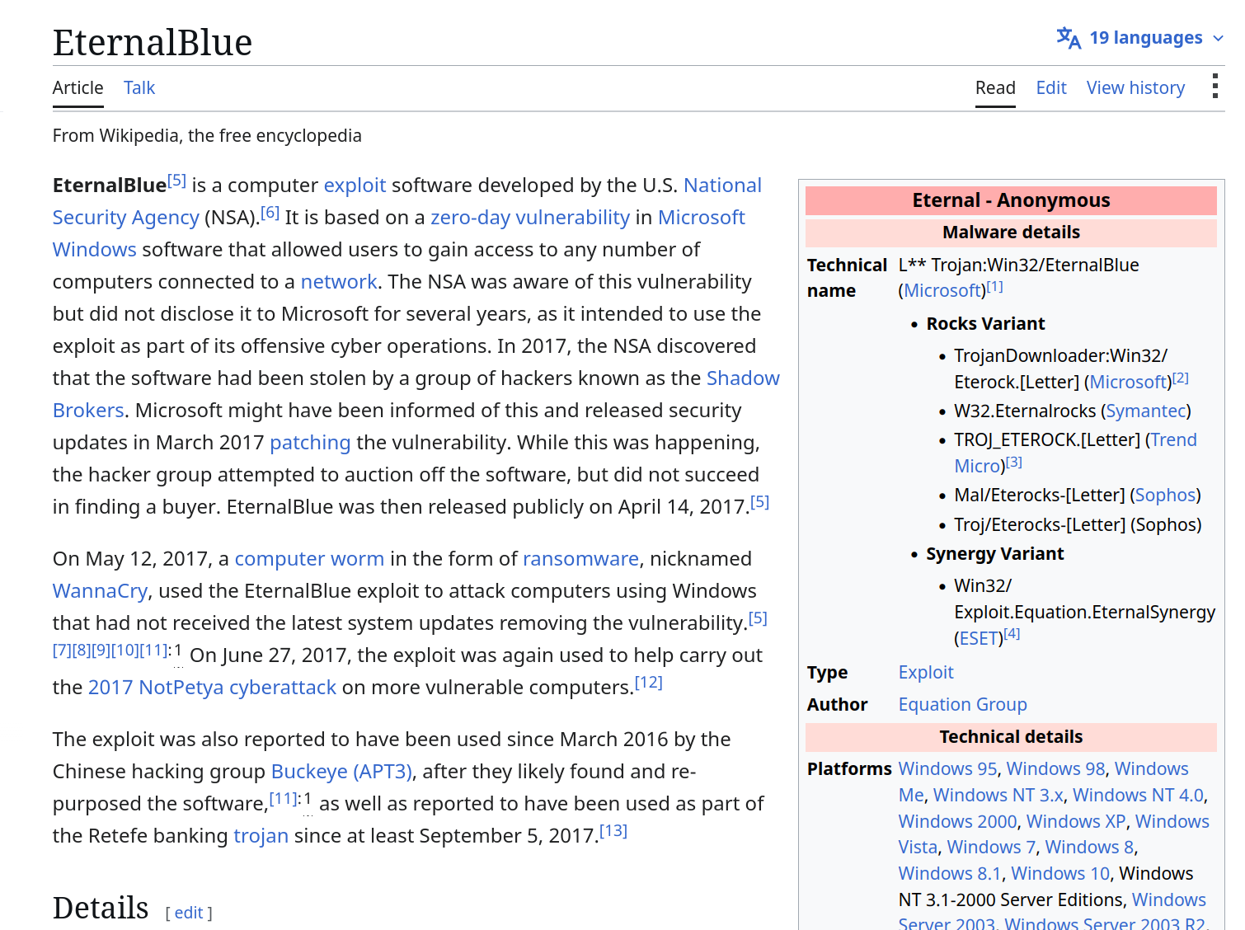Image resolution: width=1245 pixels, height=930 pixels.
Task: Click citation [2] after Eterock Microsoft
Action: pos(1181,378)
